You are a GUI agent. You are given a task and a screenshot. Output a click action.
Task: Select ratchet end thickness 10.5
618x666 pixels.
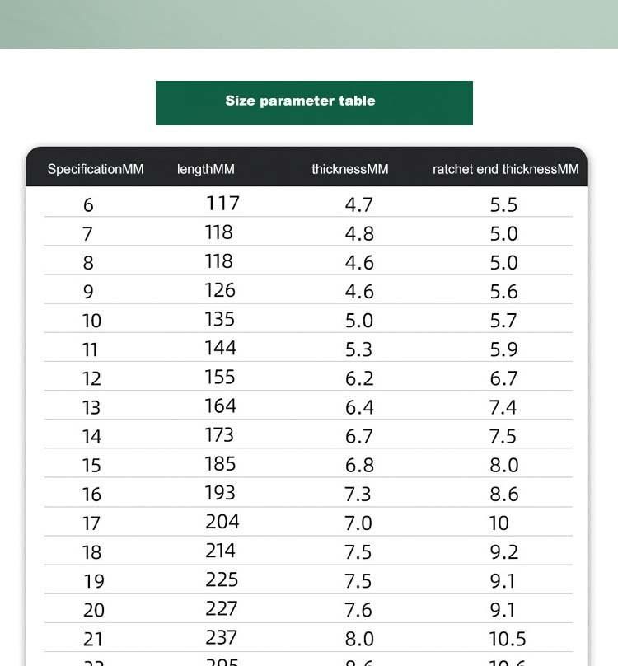pyautogui.click(x=508, y=640)
